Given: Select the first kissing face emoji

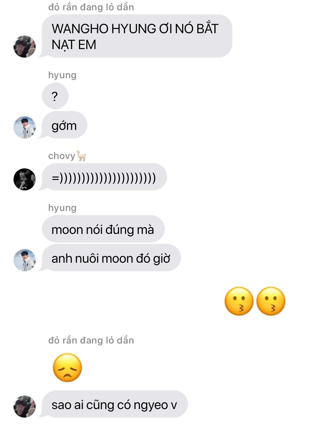Looking at the screenshot, I should [239, 301].
